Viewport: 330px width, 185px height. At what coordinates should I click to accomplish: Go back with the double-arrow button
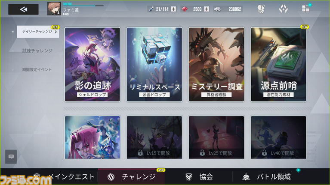(x=23, y=9)
